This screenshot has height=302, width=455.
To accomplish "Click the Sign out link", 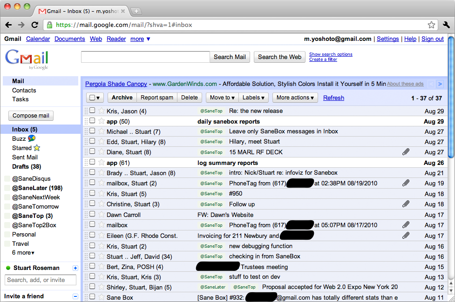I will [x=433, y=39].
